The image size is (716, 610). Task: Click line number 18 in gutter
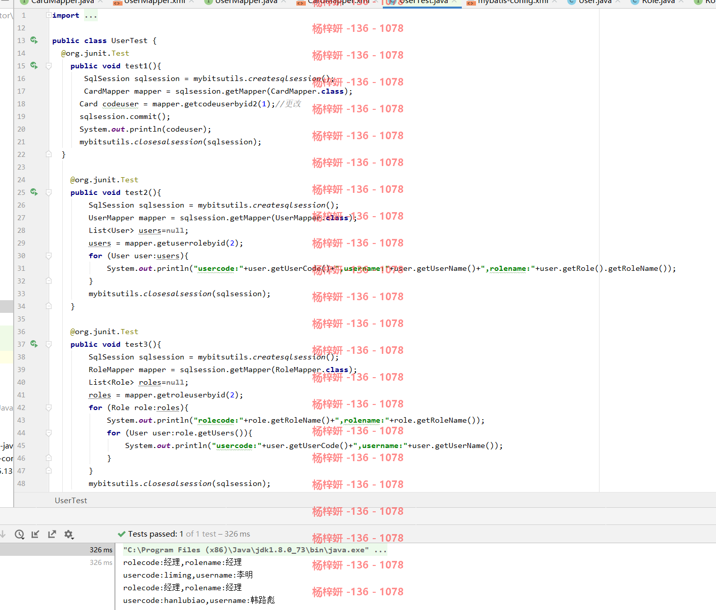click(21, 104)
